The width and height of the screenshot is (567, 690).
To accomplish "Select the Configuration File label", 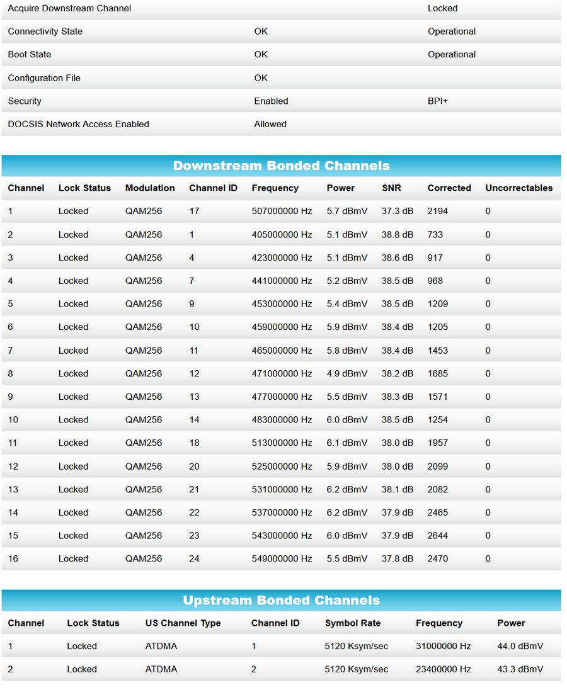I will 44,78.
